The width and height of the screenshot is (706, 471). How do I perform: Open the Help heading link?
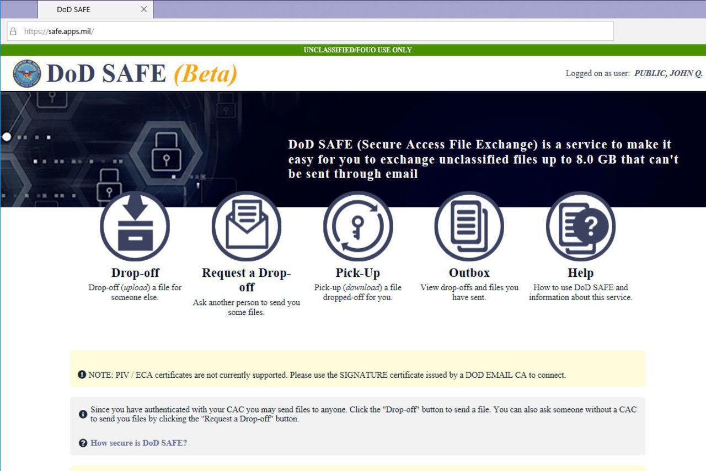click(580, 273)
